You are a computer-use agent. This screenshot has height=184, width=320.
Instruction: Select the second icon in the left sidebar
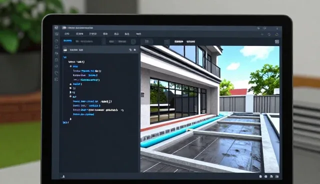56,41
